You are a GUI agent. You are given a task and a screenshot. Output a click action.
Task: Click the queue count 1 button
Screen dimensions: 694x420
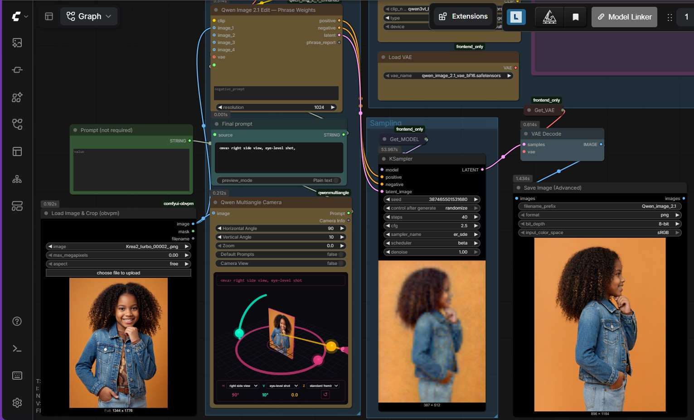tap(686, 17)
